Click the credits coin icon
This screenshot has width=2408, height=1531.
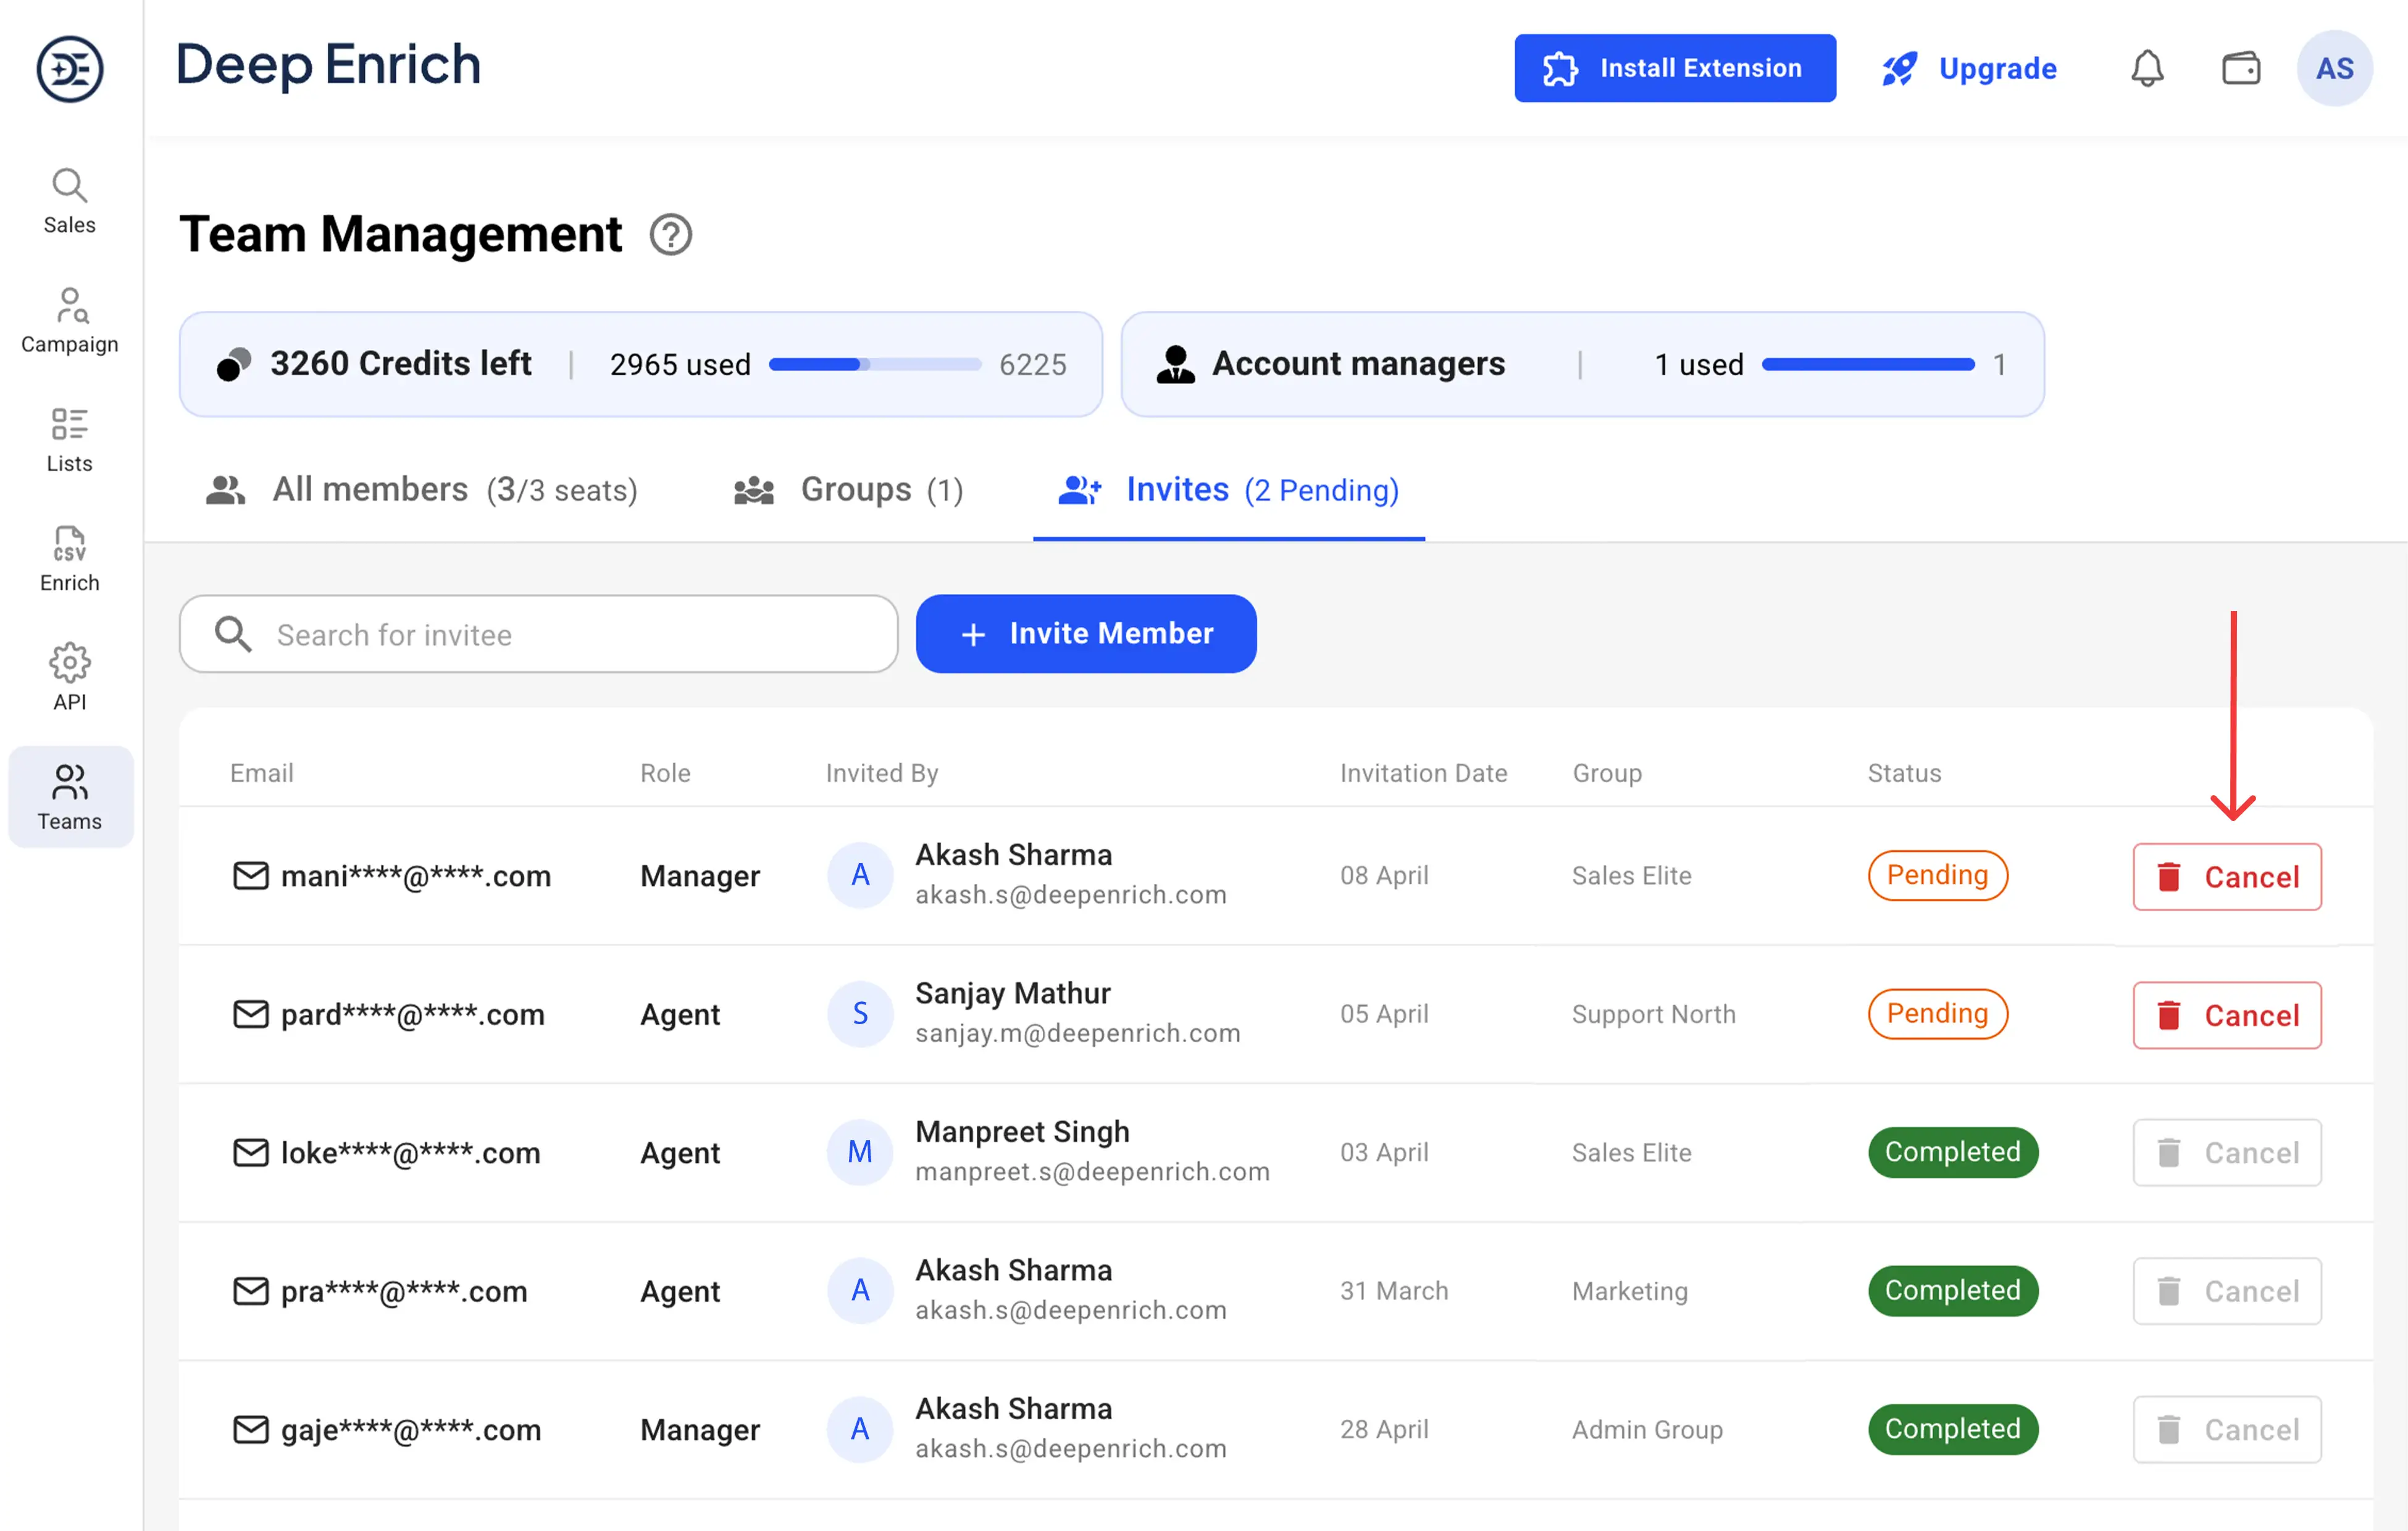click(234, 364)
